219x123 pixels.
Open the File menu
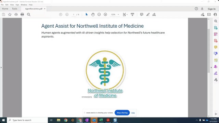[2, 5]
